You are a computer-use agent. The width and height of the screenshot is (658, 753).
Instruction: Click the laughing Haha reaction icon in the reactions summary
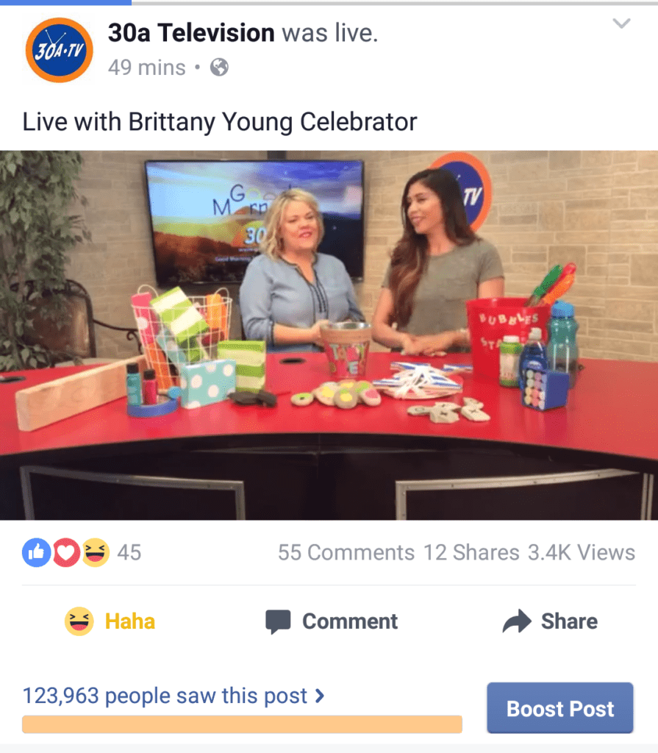(96, 552)
